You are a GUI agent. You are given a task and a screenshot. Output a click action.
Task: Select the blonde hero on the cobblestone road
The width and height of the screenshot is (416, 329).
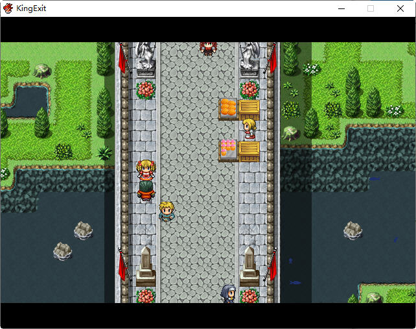(x=166, y=212)
